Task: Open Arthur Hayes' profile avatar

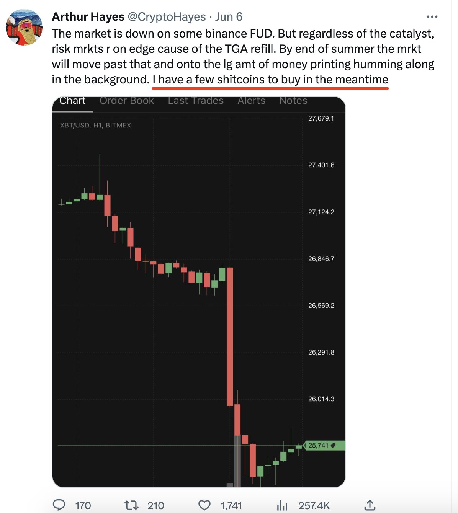Action: pyautogui.click(x=24, y=28)
